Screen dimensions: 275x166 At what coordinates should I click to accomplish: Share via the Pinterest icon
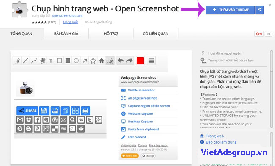tap(37, 129)
